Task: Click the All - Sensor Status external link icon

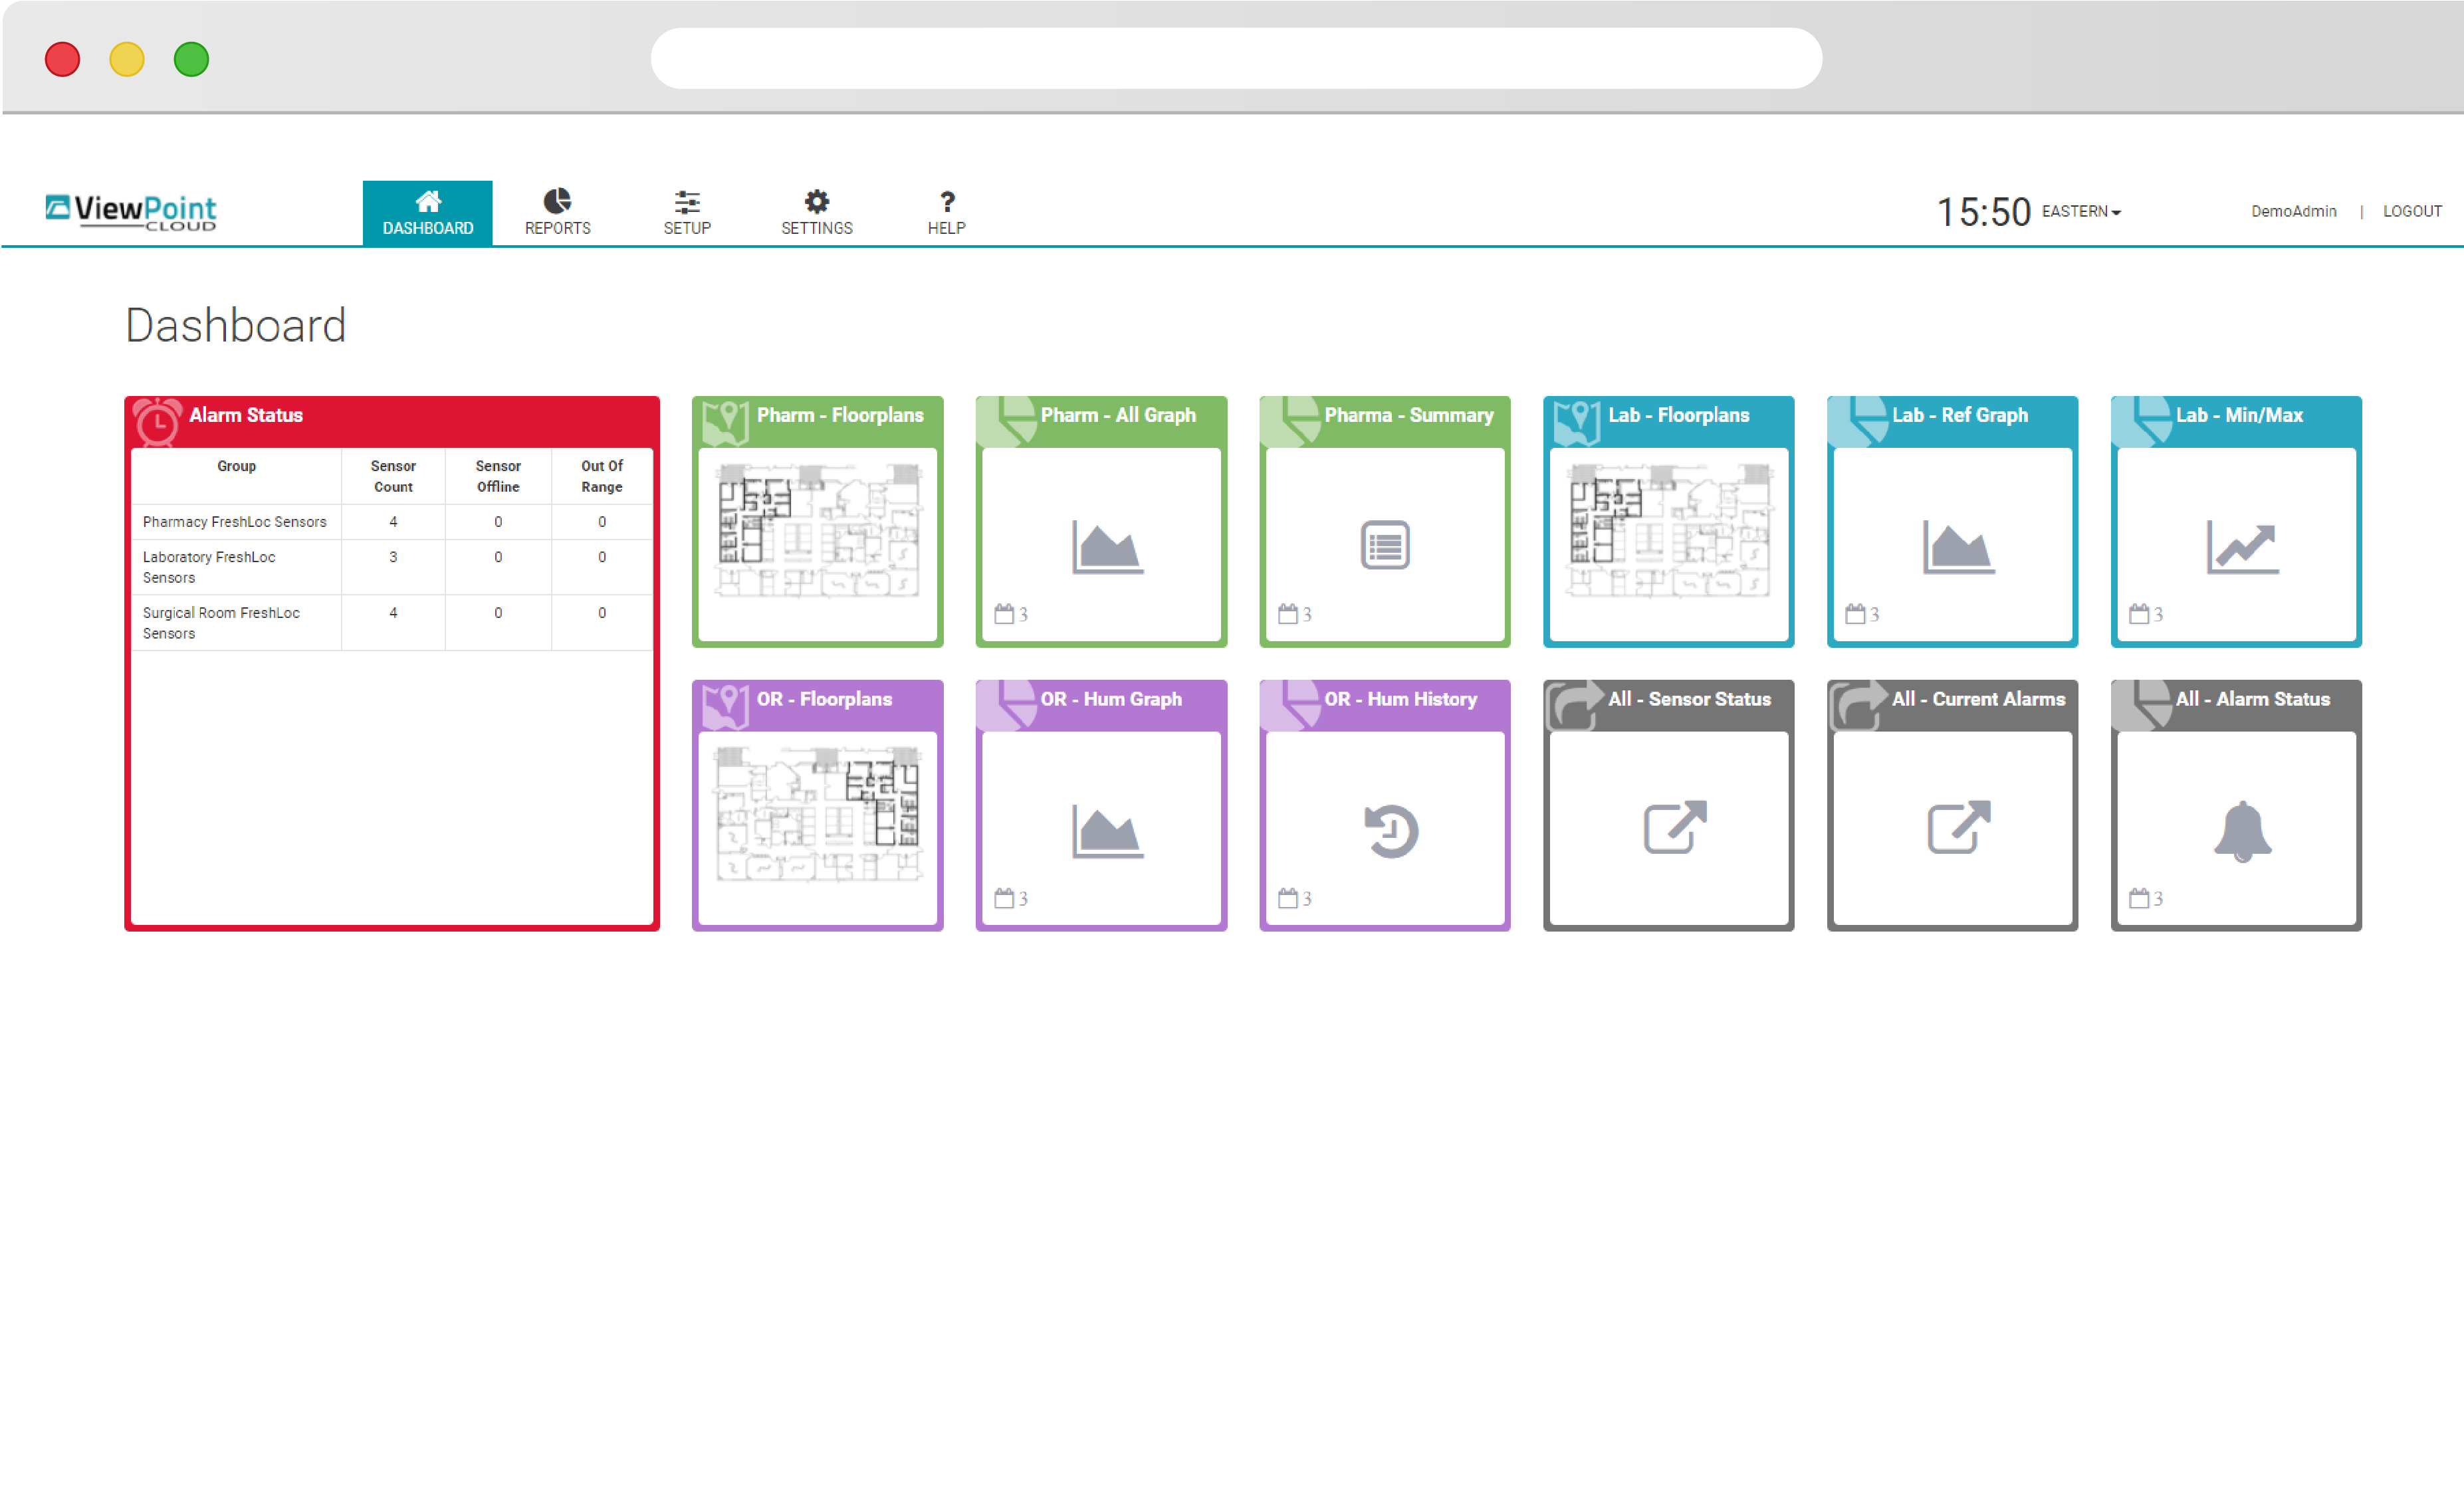Action: [1675, 827]
